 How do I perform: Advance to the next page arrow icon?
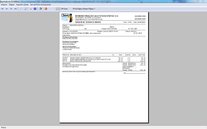click(x=11, y=9)
